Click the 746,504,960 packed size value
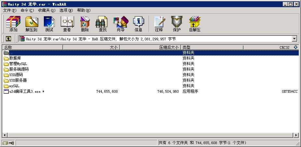Viewport: 301px width, 147px height. coord(168,92)
